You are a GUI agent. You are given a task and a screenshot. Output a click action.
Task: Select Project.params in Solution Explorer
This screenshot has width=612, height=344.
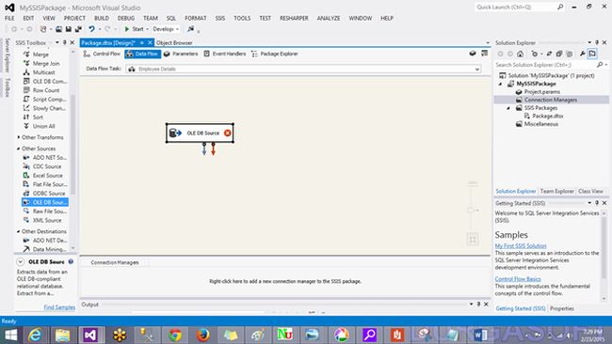[x=541, y=92]
